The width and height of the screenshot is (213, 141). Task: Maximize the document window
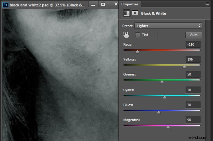click(x=103, y=4)
